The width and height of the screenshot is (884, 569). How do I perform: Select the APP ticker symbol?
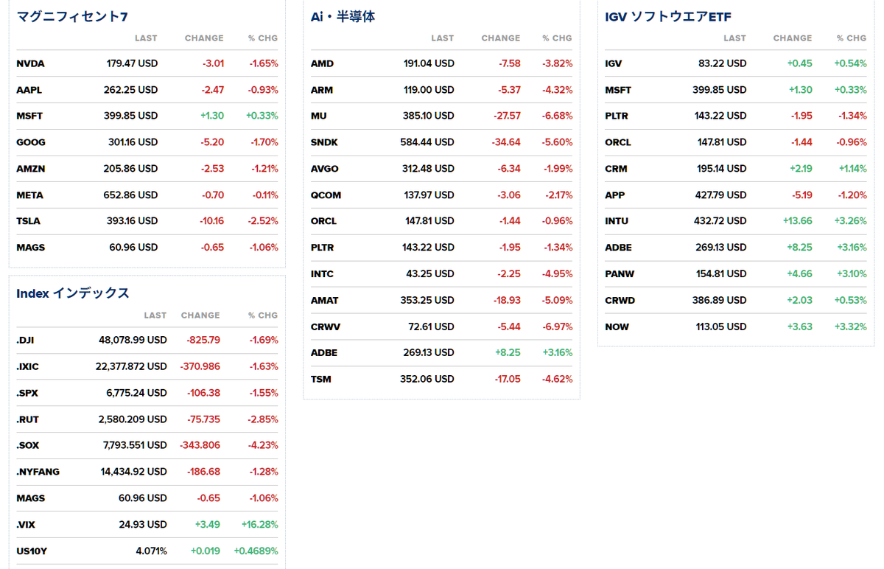614,195
